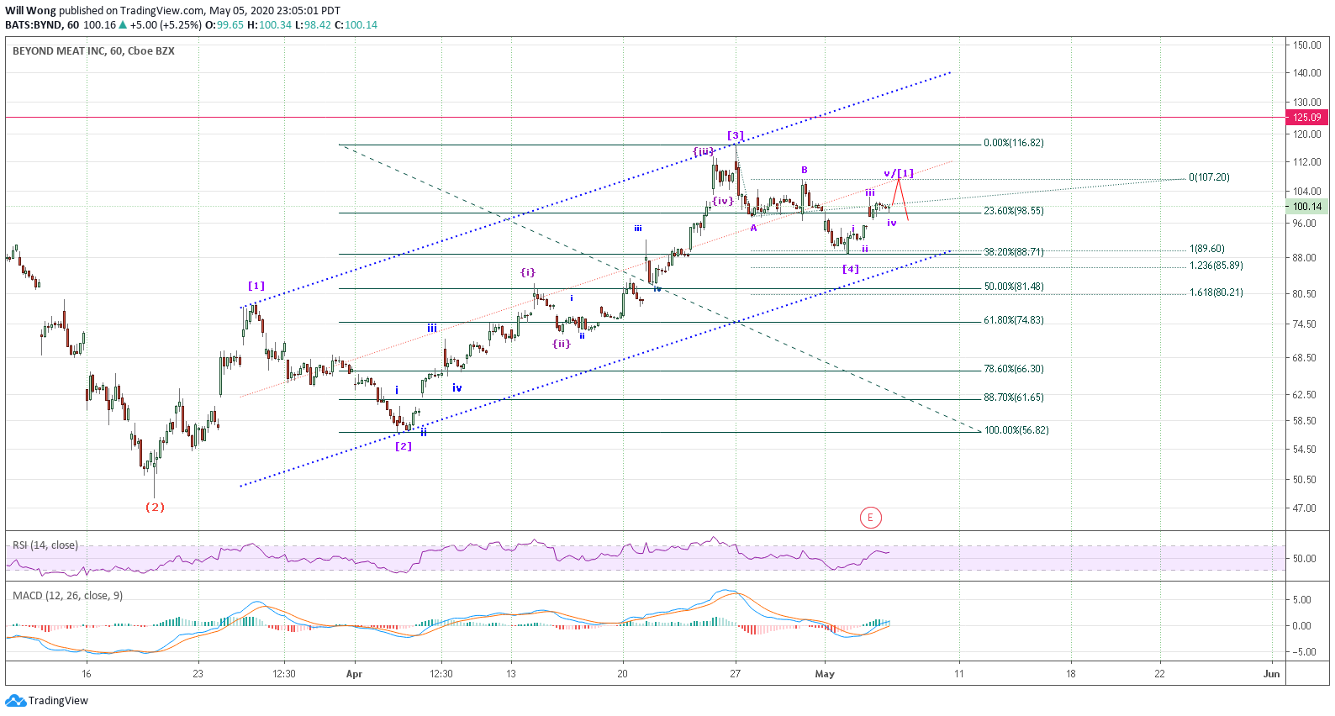Click the 1.618(80.21) extension label

tap(1216, 292)
